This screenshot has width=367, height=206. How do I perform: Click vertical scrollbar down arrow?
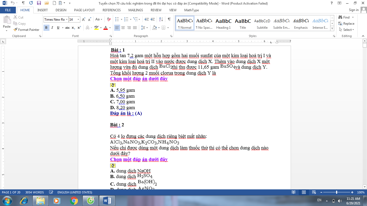click(x=365, y=187)
